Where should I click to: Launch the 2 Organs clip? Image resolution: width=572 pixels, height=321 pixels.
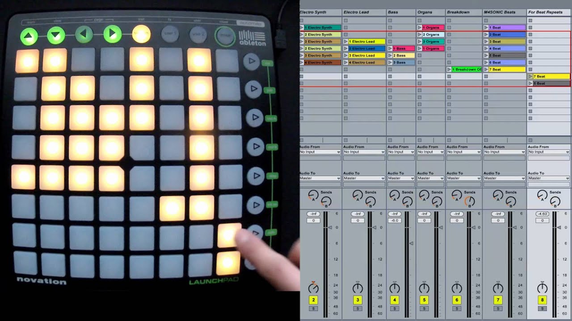point(420,34)
